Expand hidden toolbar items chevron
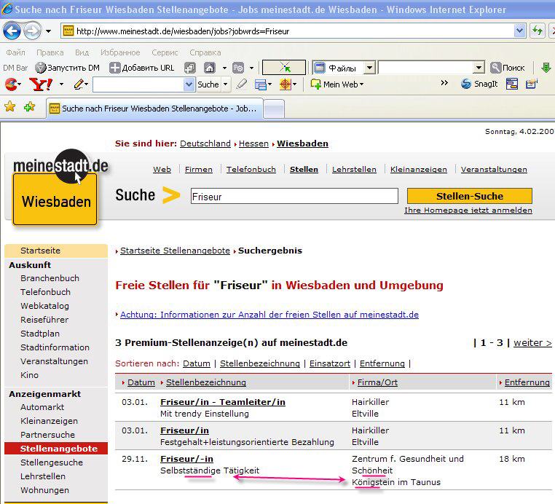Screen dimensions: 555x504 pyautogui.click(x=444, y=83)
